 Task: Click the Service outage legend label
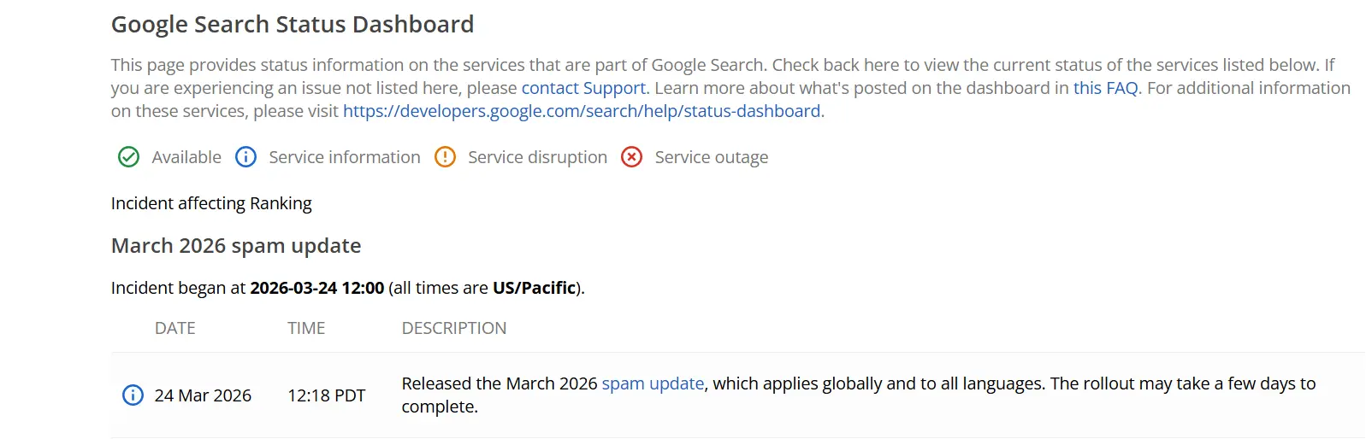(x=712, y=157)
